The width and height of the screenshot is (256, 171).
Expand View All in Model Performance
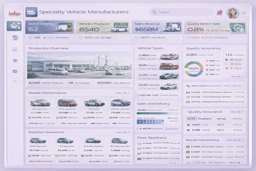click(123, 93)
